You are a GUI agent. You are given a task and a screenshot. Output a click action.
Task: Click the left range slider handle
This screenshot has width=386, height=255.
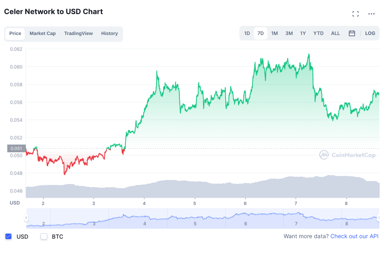click(26, 218)
